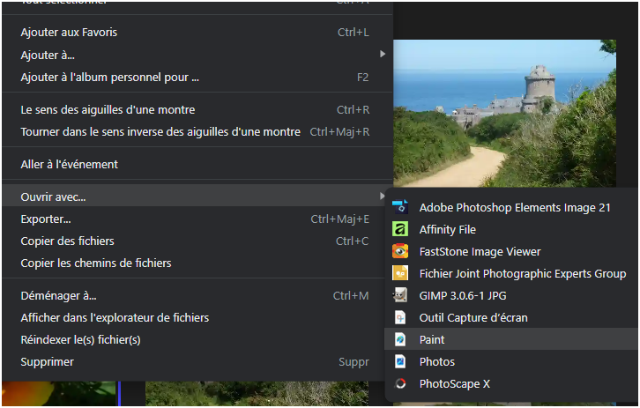Expand the 'Ouvrir avec...' submenu arrow
Screen dimensions: 640x408
pos(382,196)
